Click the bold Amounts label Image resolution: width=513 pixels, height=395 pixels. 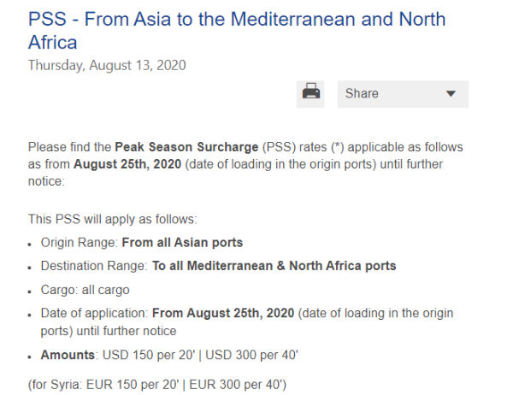(68, 355)
